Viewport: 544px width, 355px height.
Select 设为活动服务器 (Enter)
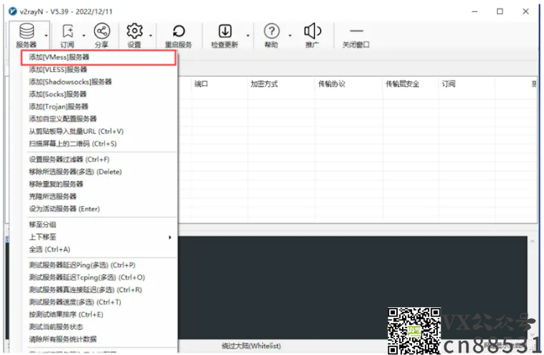64,208
